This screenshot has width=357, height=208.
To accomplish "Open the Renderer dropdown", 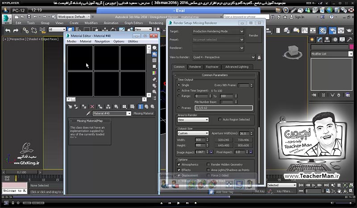I will (x=218, y=48).
